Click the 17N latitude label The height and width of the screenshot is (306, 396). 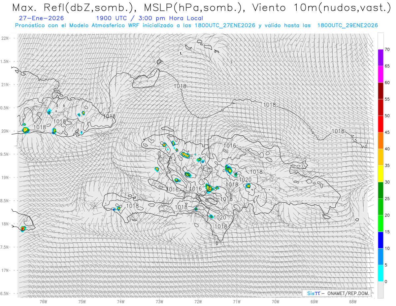[5, 270]
